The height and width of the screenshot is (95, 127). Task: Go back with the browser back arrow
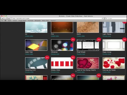coord(3,18)
